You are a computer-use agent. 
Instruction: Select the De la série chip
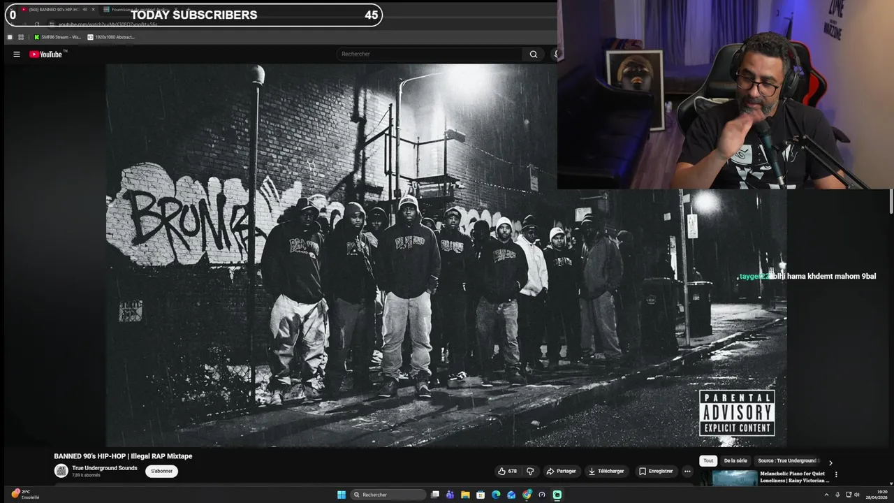point(735,461)
